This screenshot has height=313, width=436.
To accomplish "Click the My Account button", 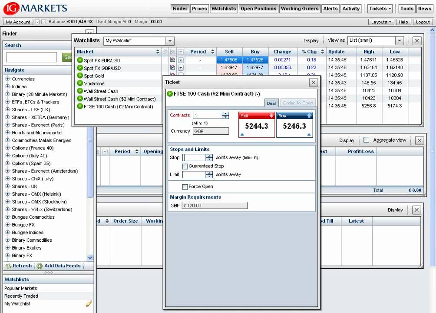I will [18, 22].
